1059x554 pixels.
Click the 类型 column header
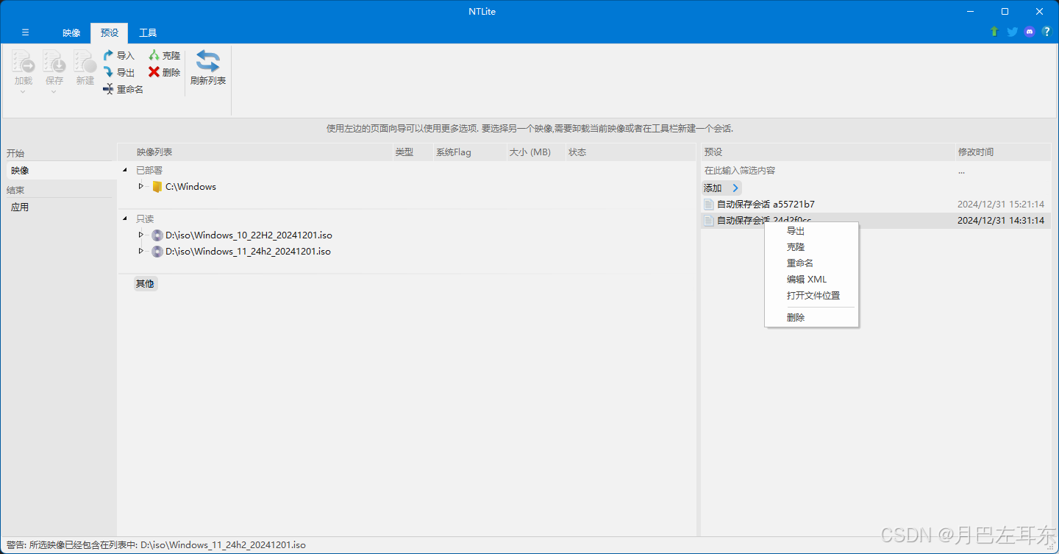tap(404, 152)
